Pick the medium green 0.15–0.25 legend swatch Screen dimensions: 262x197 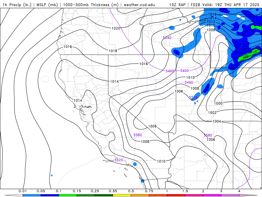pyautogui.click(x=86, y=195)
